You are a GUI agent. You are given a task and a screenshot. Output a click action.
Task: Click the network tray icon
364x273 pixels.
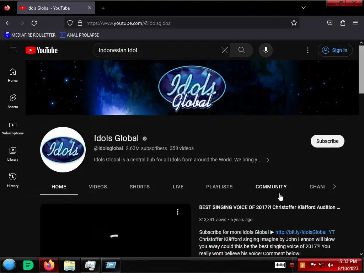point(322,265)
